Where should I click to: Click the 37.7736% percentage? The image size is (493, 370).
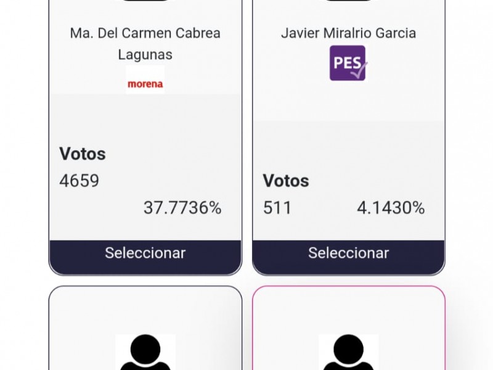click(x=182, y=208)
